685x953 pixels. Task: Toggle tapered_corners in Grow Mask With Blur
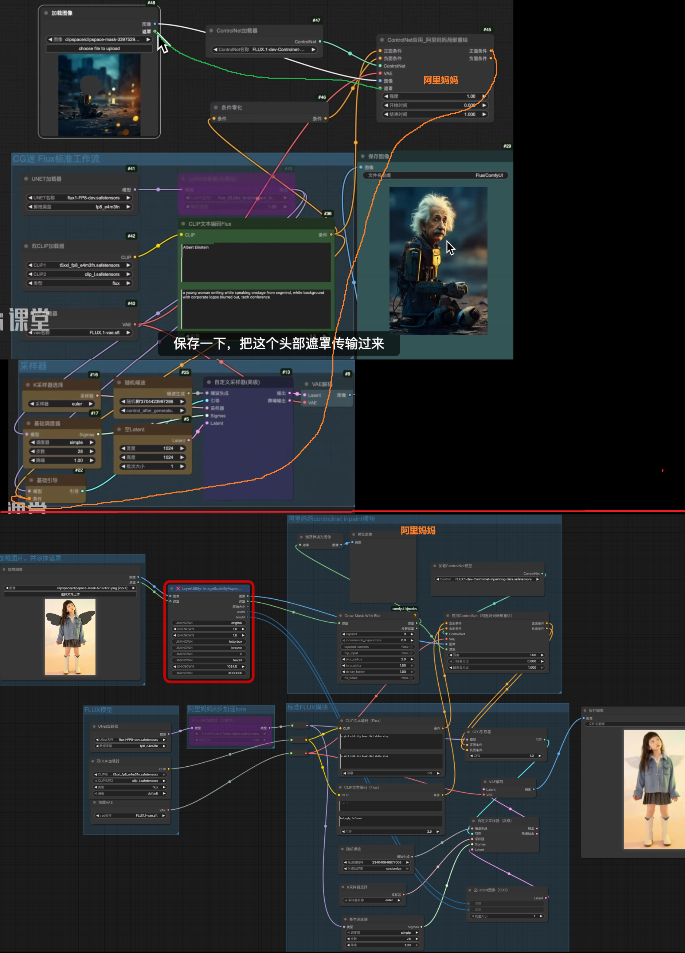377,647
